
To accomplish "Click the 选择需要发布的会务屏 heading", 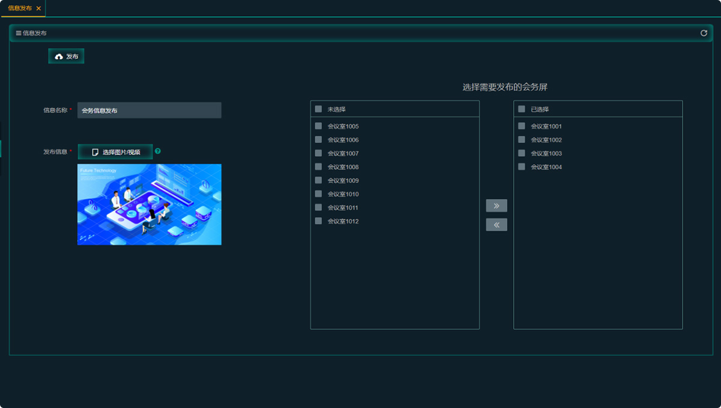I will (x=505, y=87).
